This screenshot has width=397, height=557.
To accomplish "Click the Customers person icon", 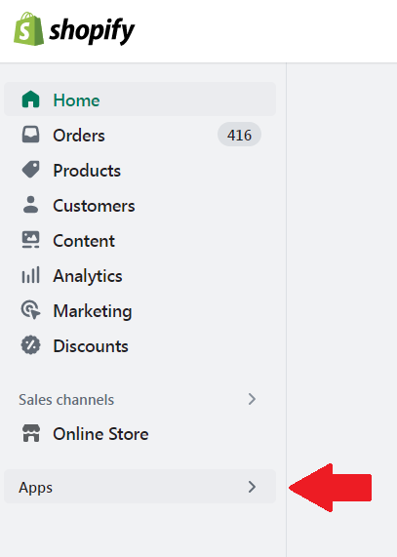I will (30, 205).
